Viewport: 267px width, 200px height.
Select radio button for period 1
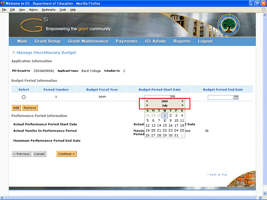tap(24, 97)
